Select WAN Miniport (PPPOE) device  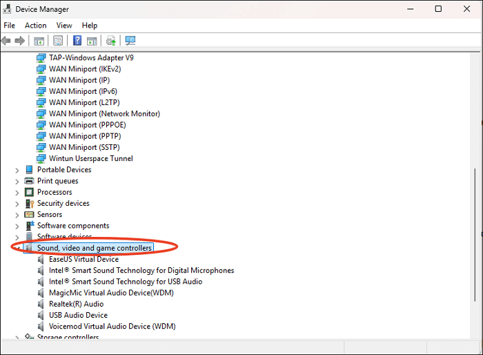[88, 125]
